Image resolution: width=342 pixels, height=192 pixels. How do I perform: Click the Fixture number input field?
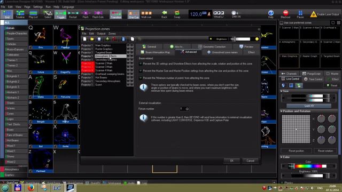tap(182, 109)
